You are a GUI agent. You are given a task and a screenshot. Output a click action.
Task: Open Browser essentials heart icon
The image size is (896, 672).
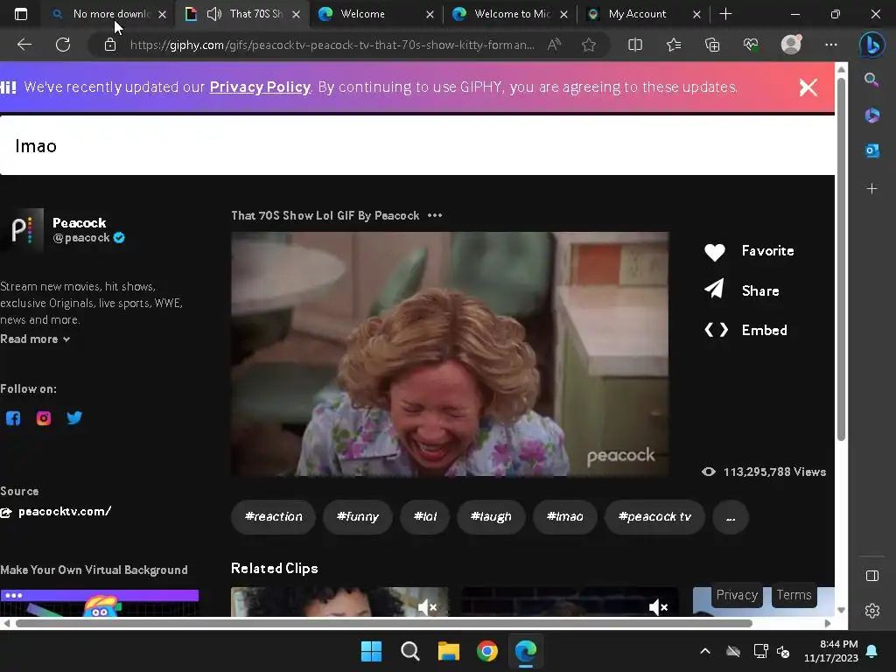[751, 45]
